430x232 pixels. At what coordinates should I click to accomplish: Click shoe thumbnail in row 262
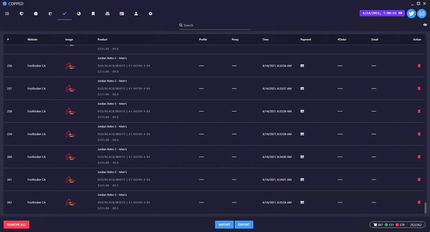(71, 202)
